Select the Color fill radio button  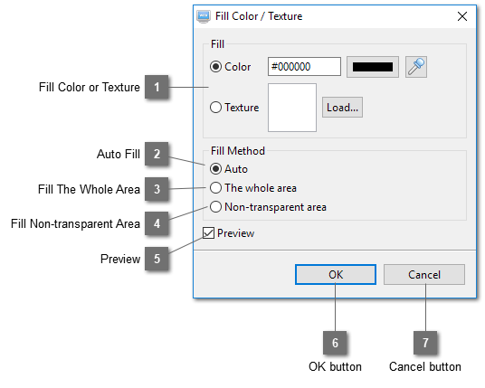(x=215, y=66)
